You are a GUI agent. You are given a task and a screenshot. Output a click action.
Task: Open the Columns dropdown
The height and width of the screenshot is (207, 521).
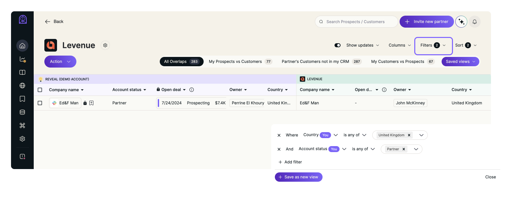pos(400,45)
